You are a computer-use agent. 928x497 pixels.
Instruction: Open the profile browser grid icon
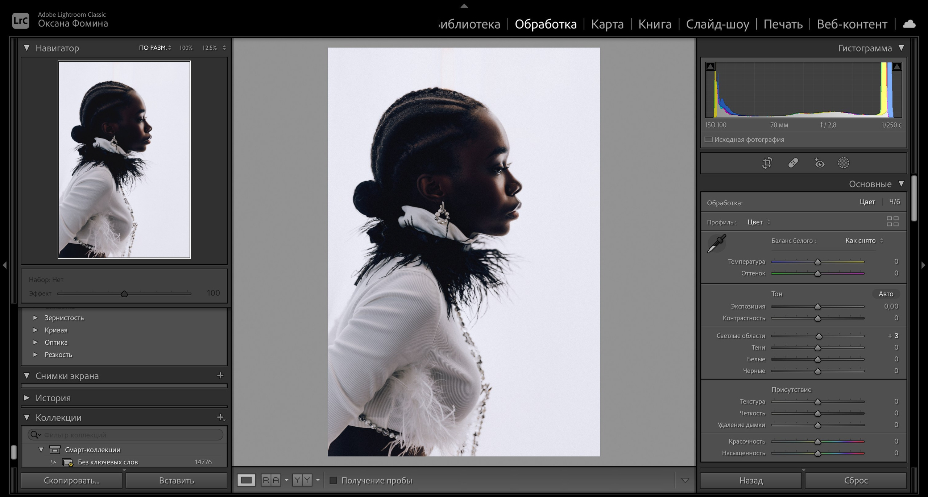coord(892,221)
